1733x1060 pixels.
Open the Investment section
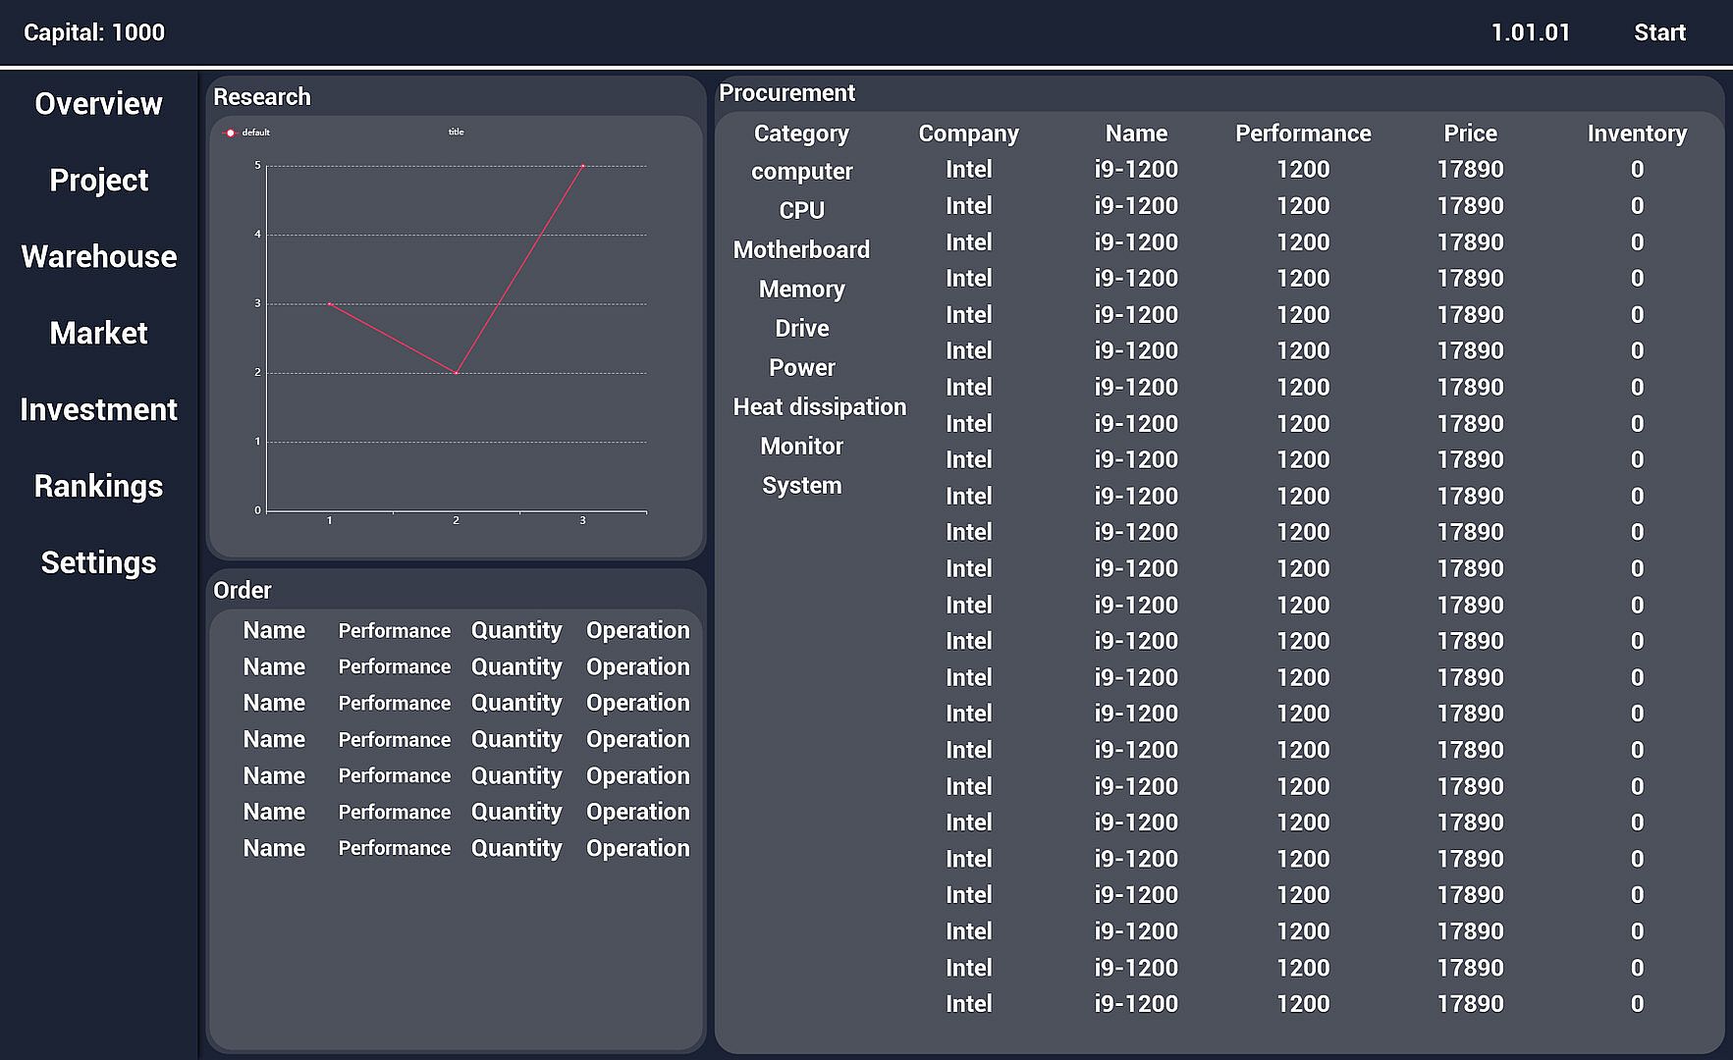pos(98,410)
